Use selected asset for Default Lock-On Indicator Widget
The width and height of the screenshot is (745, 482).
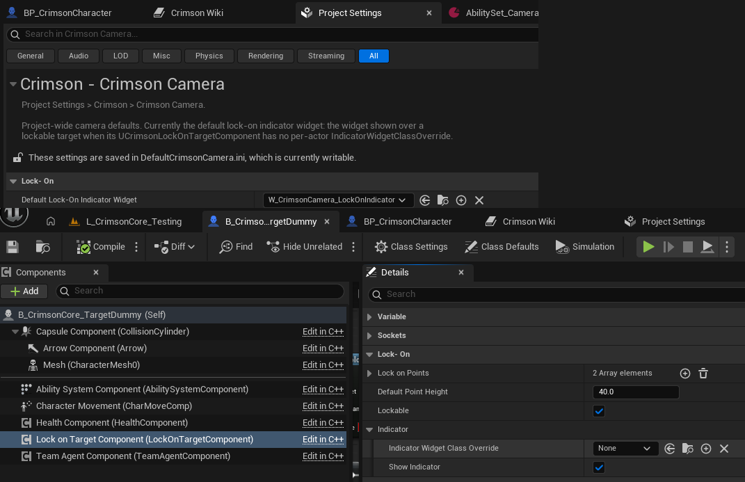click(425, 200)
